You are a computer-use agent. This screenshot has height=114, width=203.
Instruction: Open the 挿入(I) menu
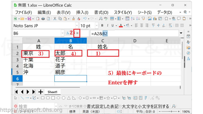click(x=82, y=12)
